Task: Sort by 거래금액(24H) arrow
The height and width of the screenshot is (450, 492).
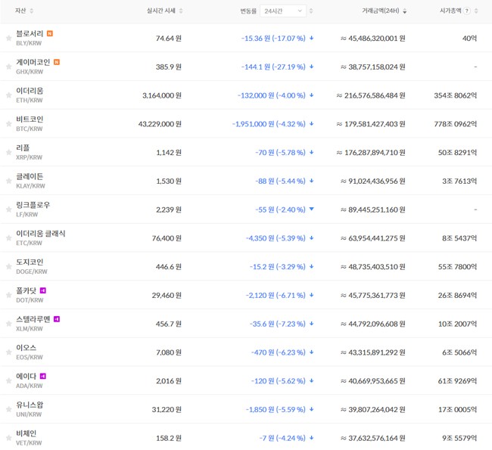Action: pos(405,11)
